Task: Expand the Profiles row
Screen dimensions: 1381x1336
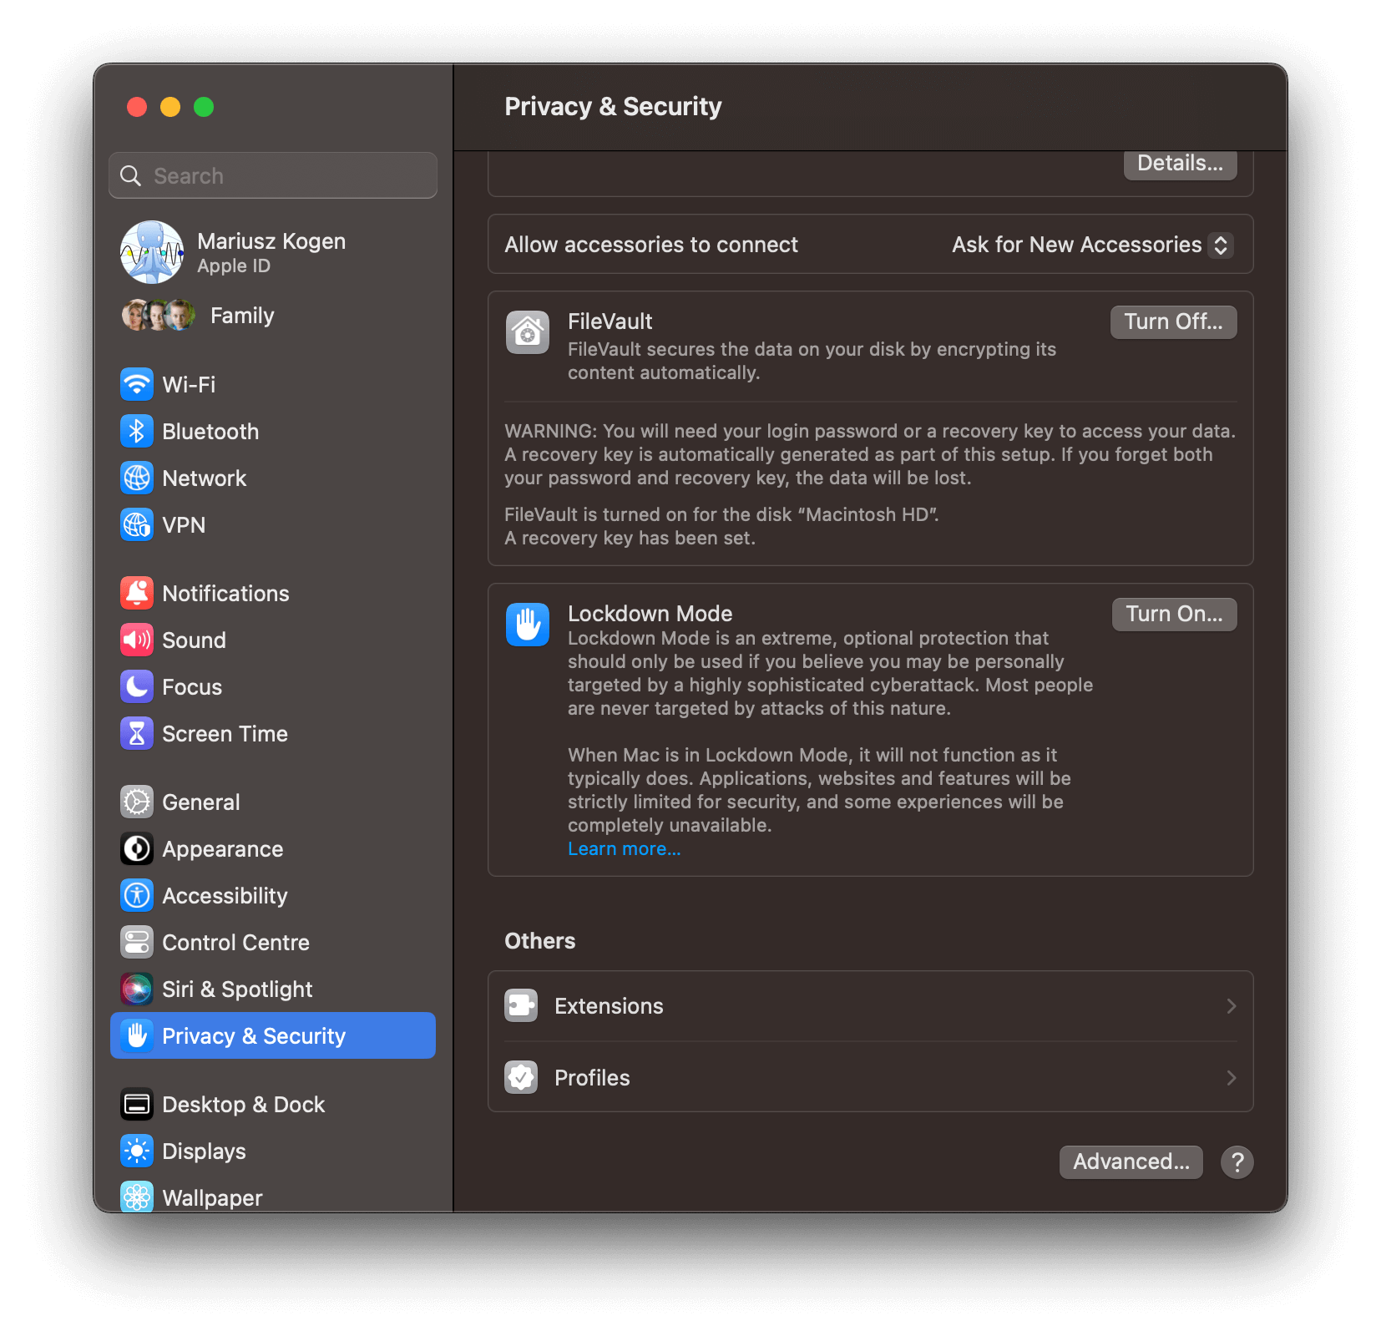Action: tap(870, 1078)
